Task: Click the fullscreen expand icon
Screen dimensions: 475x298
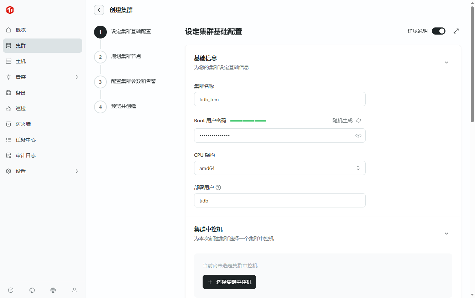Action: [456, 31]
